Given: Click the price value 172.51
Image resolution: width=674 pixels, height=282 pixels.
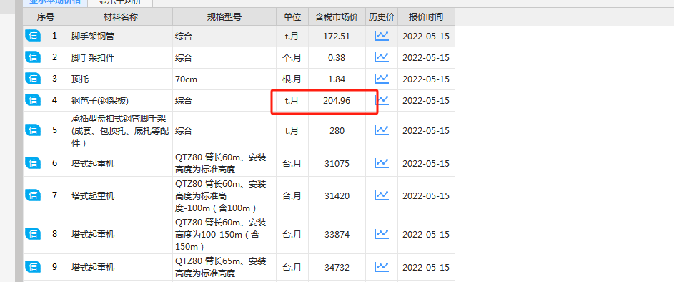Looking at the screenshot, I should click(337, 37).
